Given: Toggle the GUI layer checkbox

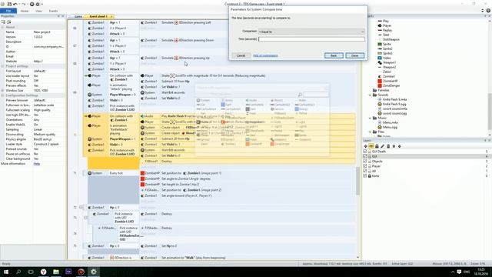Looking at the screenshot, I should [365, 156].
